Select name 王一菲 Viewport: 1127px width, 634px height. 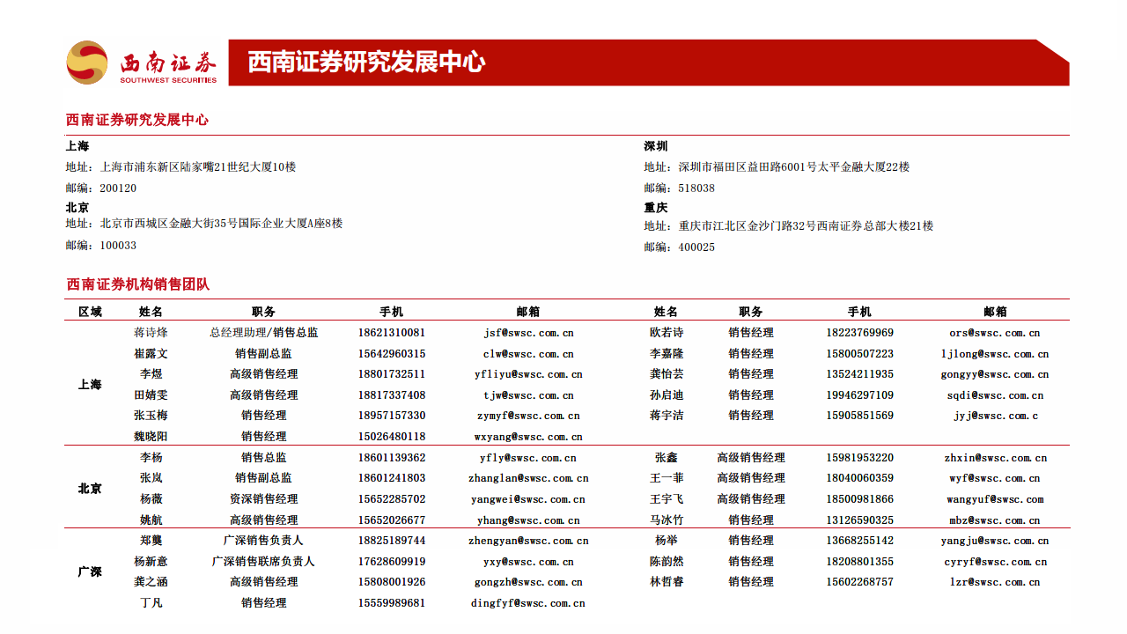[667, 478]
